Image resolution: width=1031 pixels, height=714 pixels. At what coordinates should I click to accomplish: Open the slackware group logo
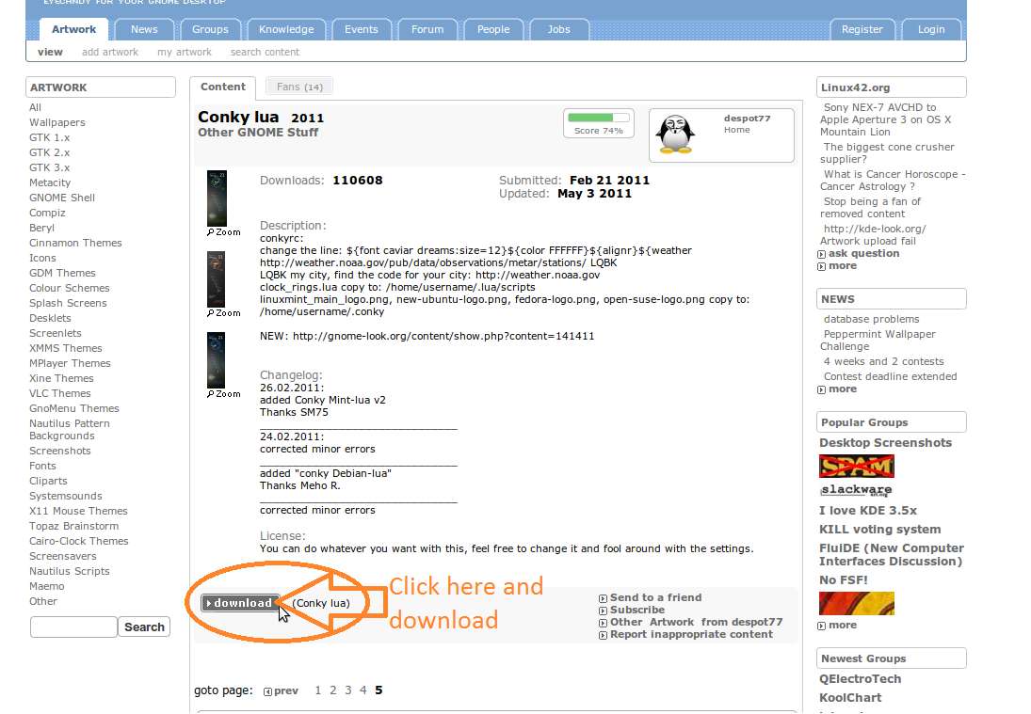coord(856,490)
